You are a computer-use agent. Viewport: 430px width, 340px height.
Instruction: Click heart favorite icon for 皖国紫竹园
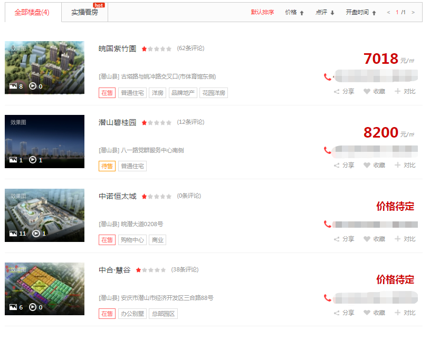pyautogui.click(x=367, y=92)
